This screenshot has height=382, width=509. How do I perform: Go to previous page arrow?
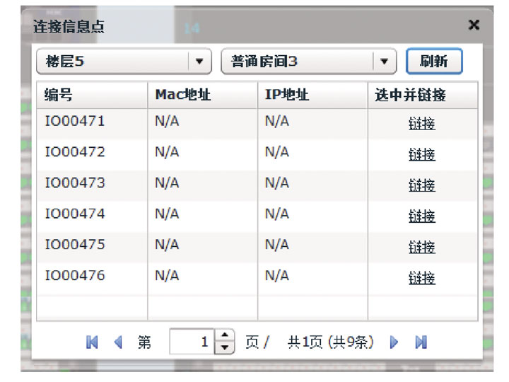[x=118, y=342]
